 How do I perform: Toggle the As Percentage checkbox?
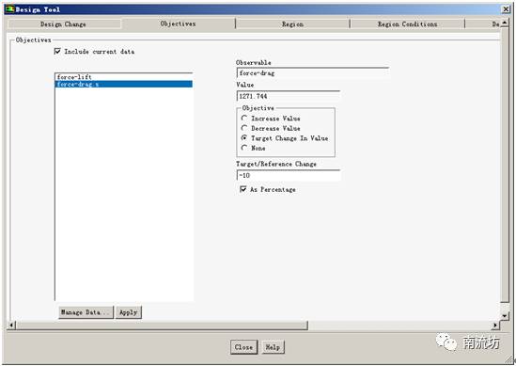pyautogui.click(x=243, y=189)
